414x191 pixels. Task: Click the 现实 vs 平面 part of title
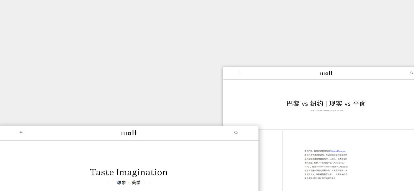pos(348,104)
